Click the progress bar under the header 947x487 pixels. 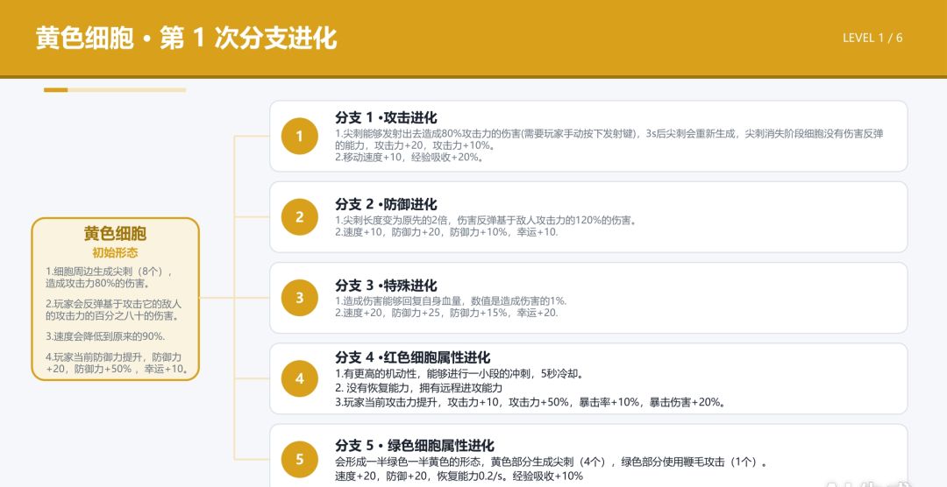[x=115, y=90]
